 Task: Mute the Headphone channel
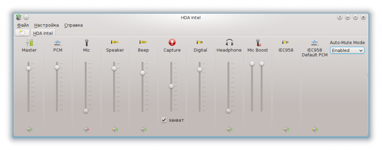[x=229, y=130]
